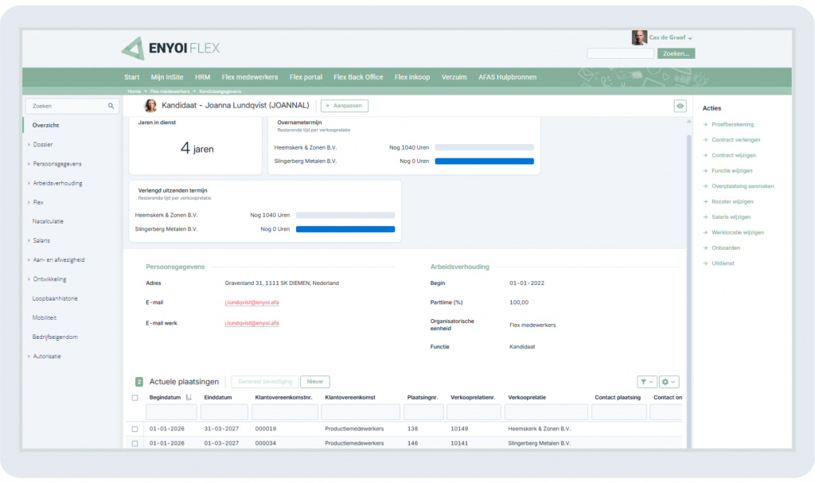Image resolution: width=815 pixels, height=483 pixels.
Task: Click Heemskerk progress bar in Overnametermijn card
Action: 484,148
